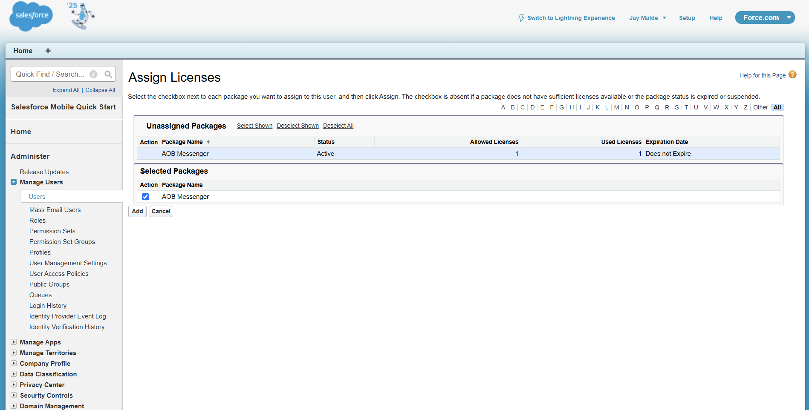Open Help in the top navigation
The image size is (809, 410).
[x=716, y=18]
